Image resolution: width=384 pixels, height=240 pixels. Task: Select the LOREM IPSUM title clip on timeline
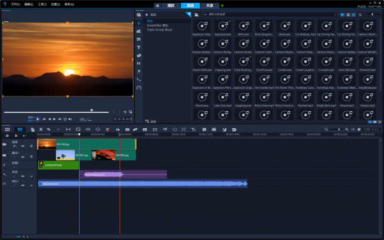point(59,165)
